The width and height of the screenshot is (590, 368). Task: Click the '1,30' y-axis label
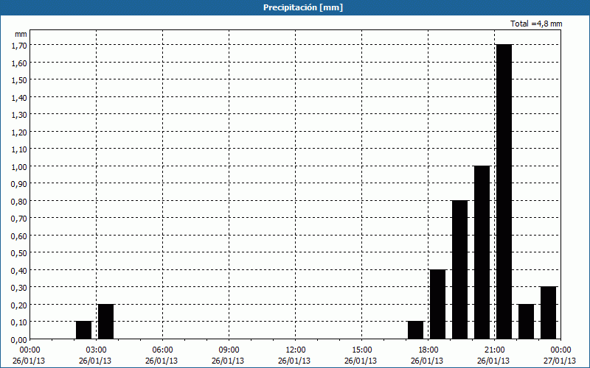click(x=19, y=115)
